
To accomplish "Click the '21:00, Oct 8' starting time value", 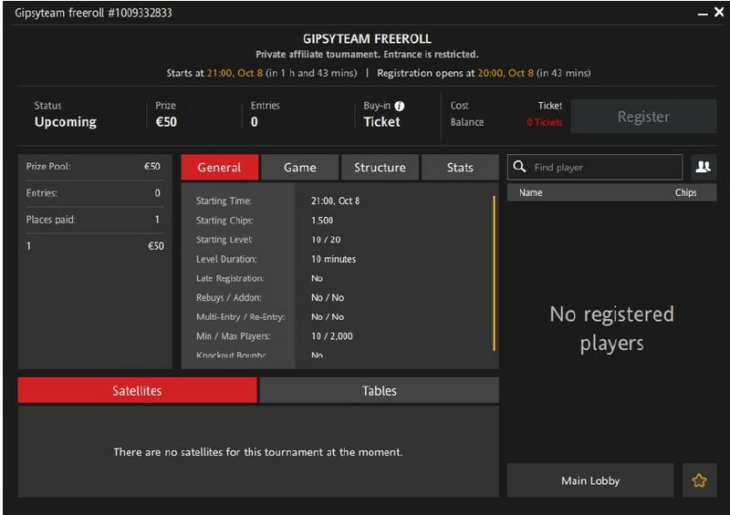I will pyautogui.click(x=335, y=201).
